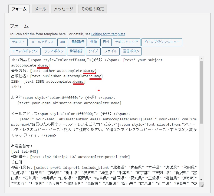
Task: Insert a テキスト form tag
Action: [x=19, y=42]
